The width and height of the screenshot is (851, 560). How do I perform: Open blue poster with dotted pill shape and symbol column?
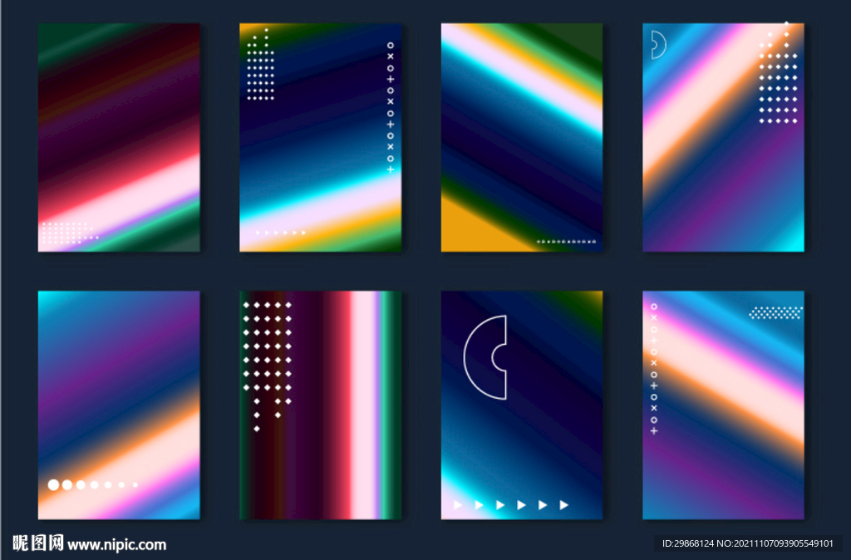coord(724,405)
